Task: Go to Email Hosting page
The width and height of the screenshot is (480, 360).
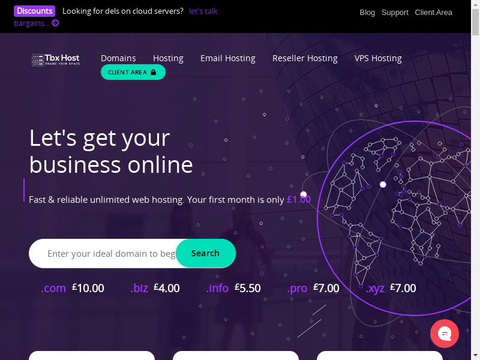Action: click(x=228, y=58)
